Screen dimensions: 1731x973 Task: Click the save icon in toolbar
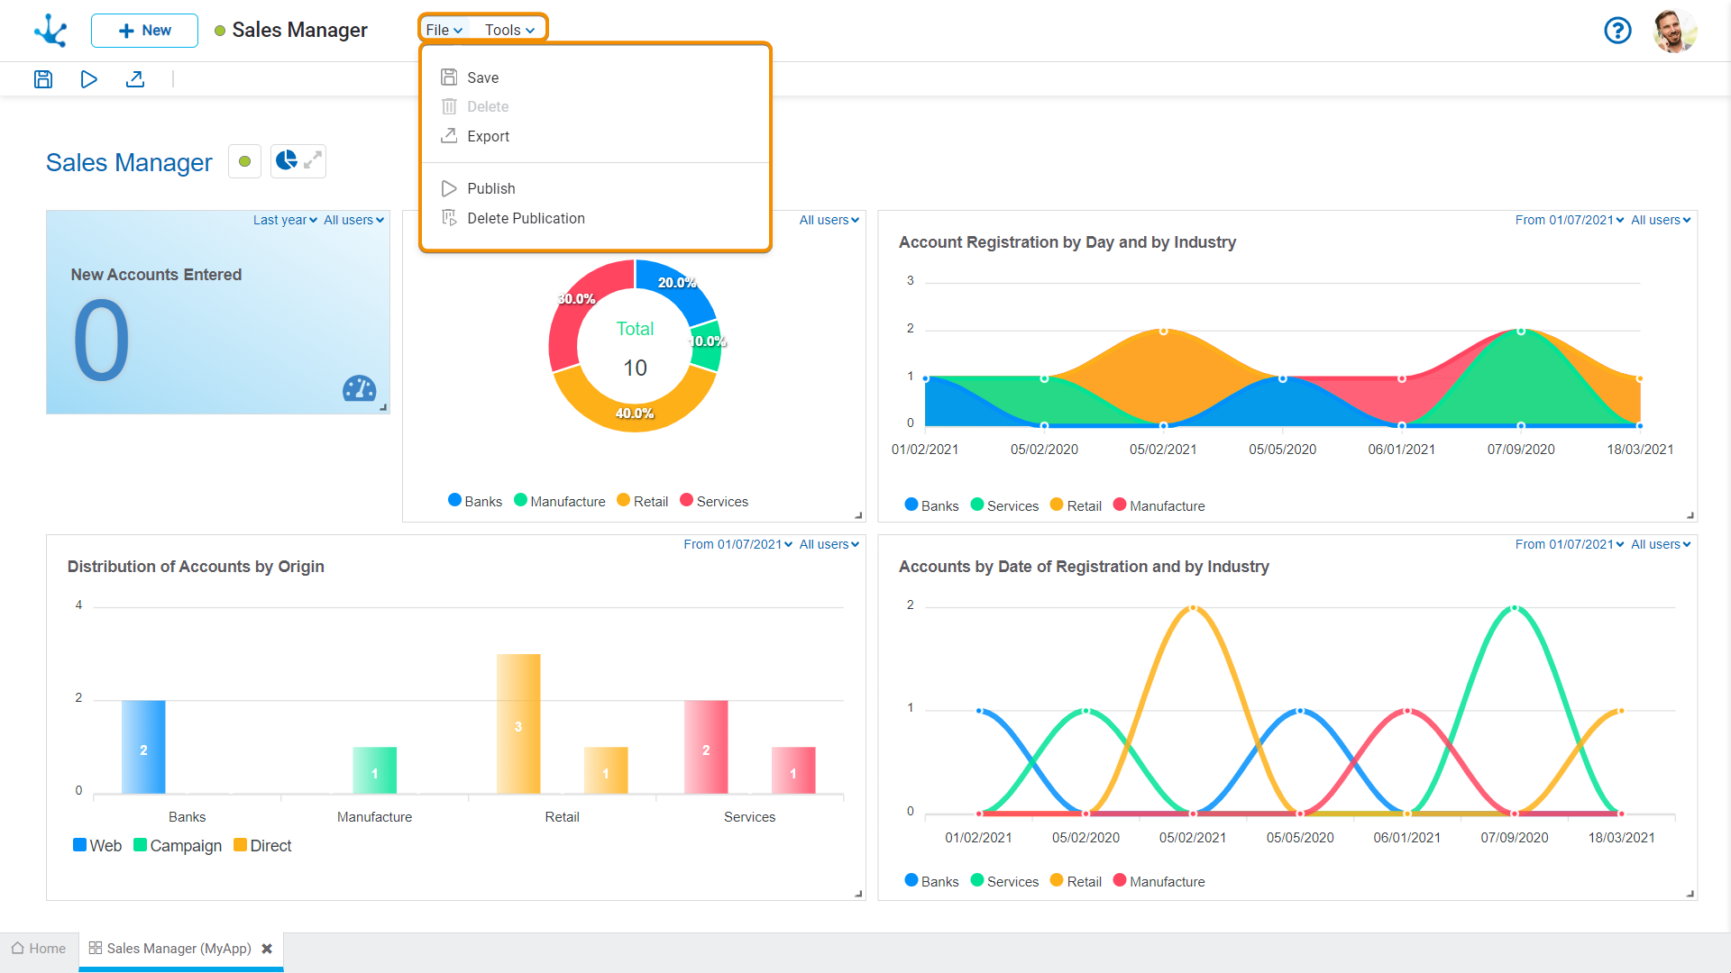pos(43,79)
